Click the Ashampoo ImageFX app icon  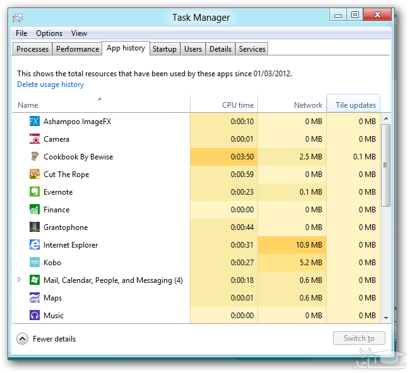(x=35, y=122)
